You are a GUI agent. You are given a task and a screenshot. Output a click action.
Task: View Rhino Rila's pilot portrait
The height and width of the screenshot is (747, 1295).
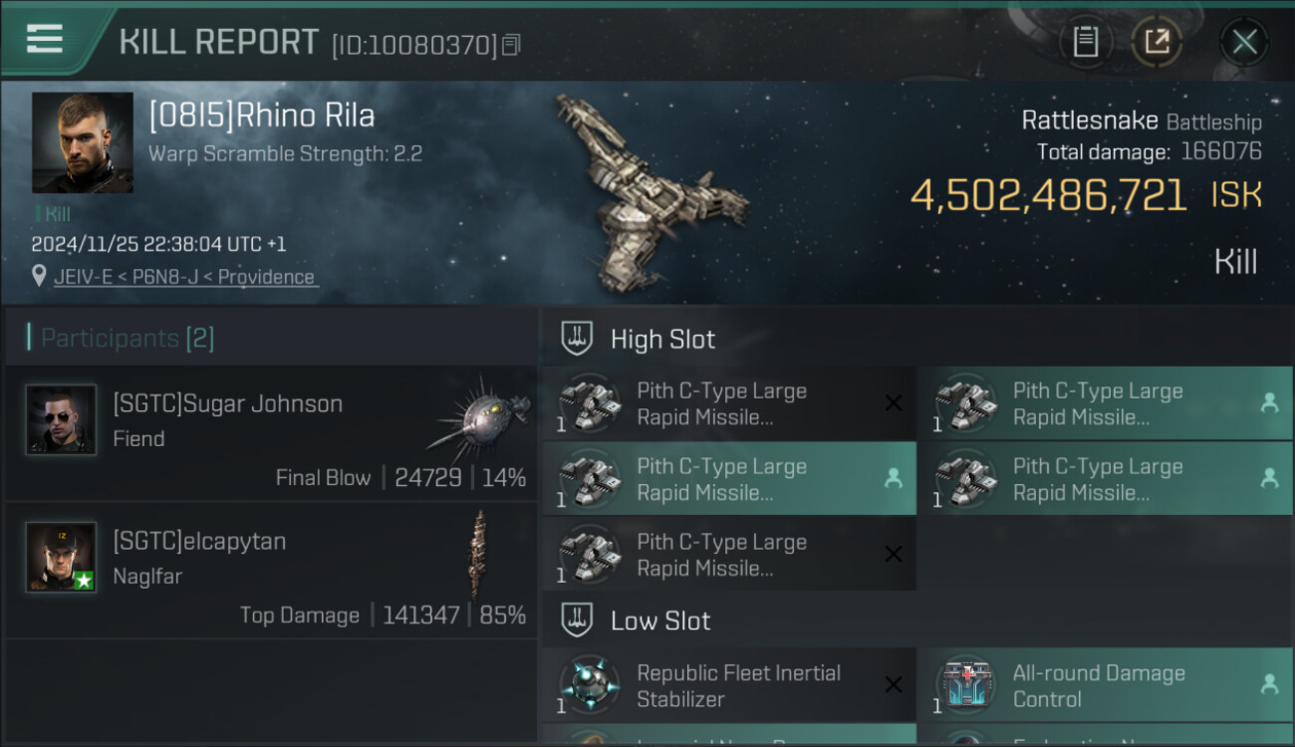pyautogui.click(x=82, y=142)
